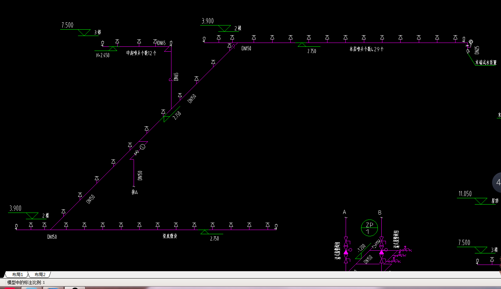
Task: Select the 末端试水装置 label
Action: point(486,63)
